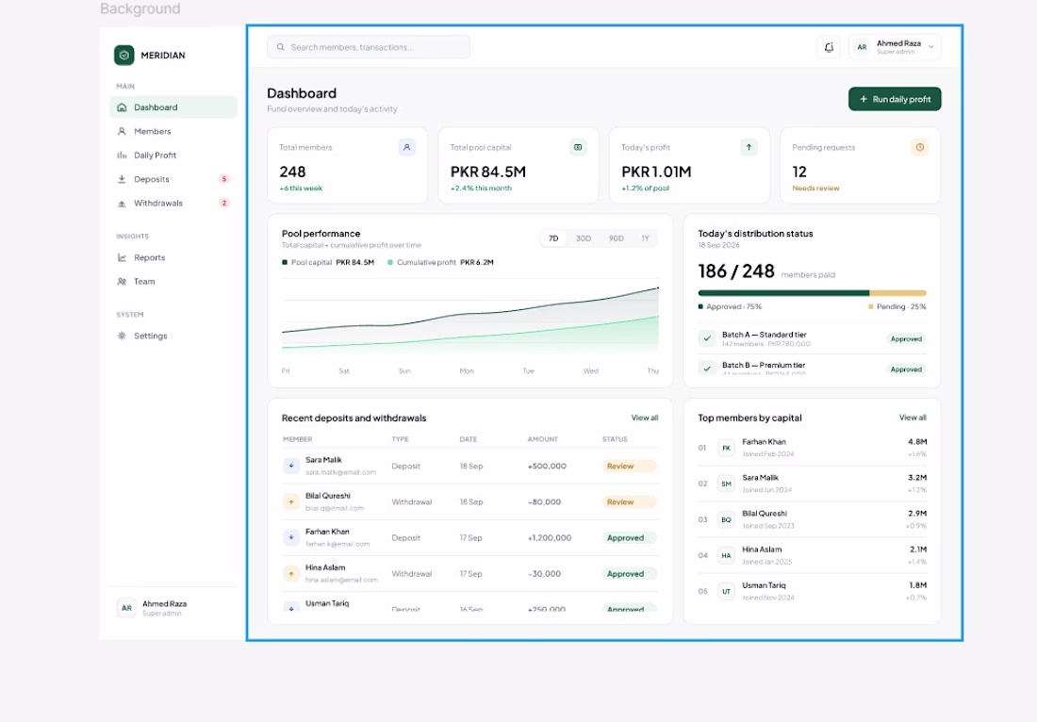Open Withdrawals in the sidebar

pos(173,203)
